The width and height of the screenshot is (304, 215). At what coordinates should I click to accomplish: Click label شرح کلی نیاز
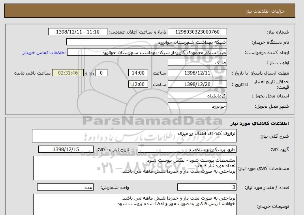[x=274, y=136]
